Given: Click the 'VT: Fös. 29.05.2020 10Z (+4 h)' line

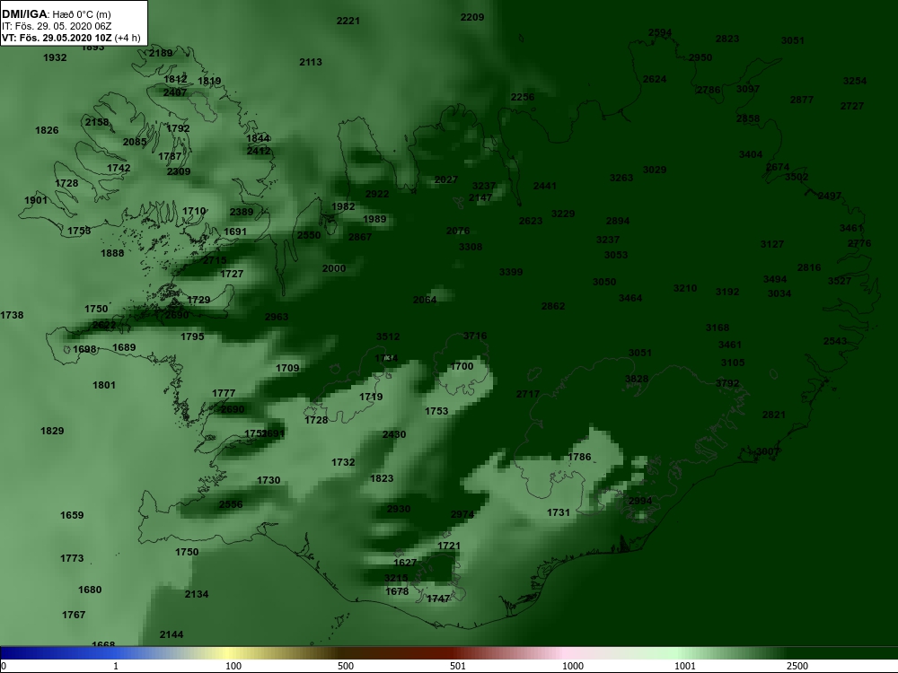Looking at the screenshot, I should coord(70,38).
